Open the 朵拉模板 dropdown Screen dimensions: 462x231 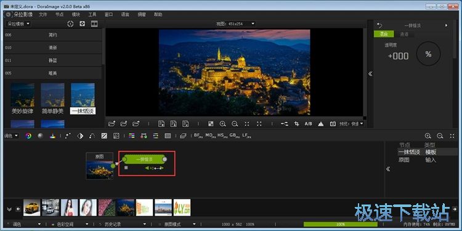[x=18, y=24]
